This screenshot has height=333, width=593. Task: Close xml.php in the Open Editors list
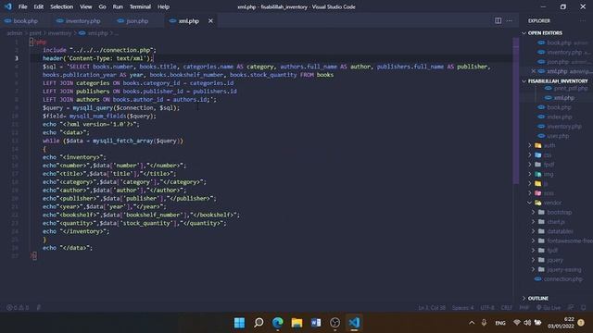(x=534, y=71)
